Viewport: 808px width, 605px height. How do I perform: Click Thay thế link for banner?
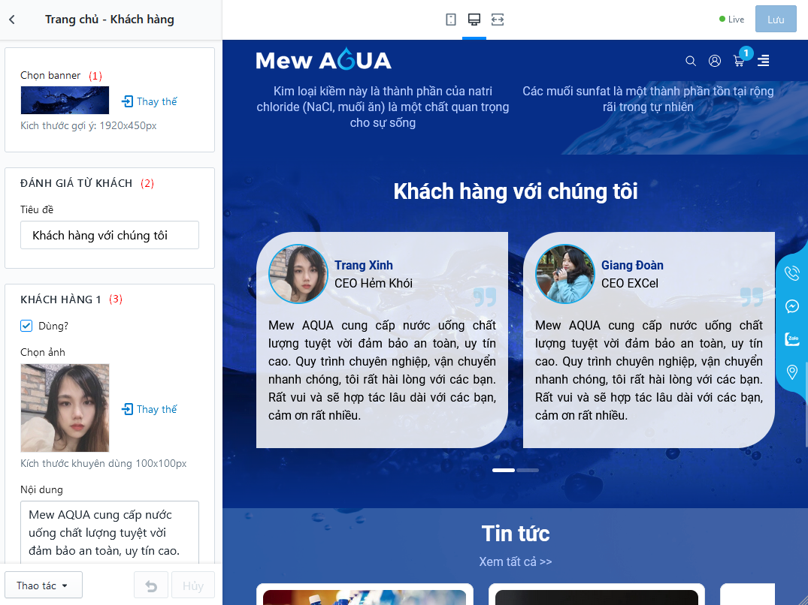coord(156,101)
